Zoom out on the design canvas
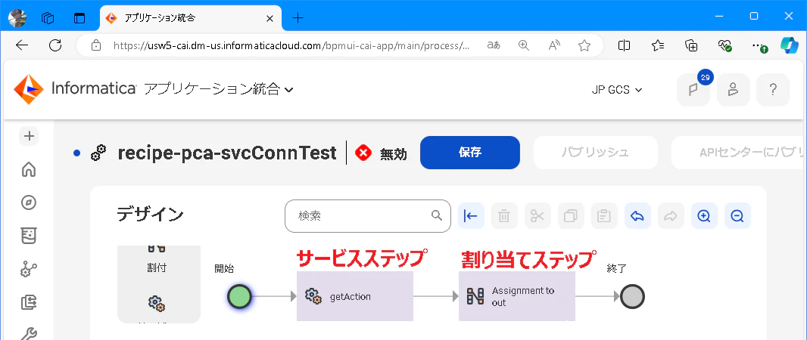Screen dimensions: 807x340 (737, 215)
